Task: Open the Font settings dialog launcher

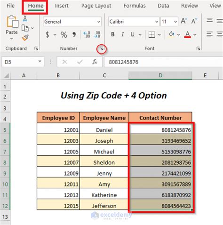Action: [x=198, y=48]
